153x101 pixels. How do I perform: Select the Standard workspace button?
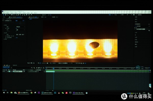click(116, 15)
